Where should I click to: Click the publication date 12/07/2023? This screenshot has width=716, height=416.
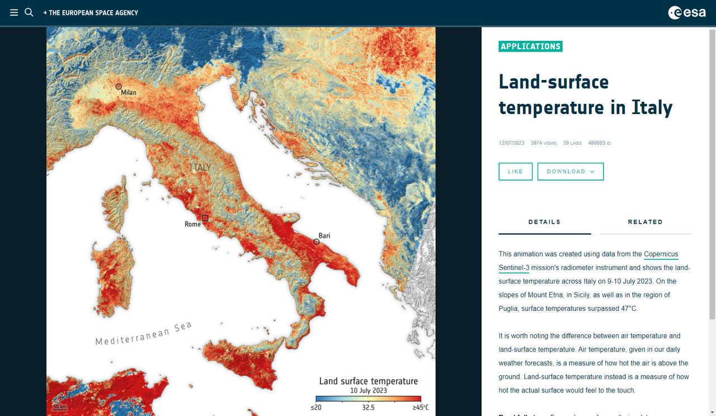point(511,143)
